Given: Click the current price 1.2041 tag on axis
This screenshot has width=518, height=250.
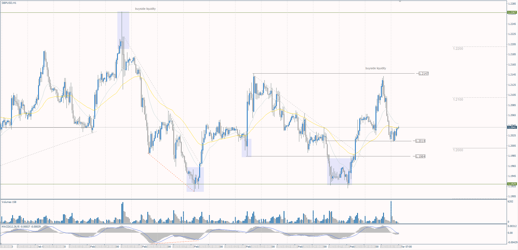Looking at the screenshot, I should [x=512, y=127].
